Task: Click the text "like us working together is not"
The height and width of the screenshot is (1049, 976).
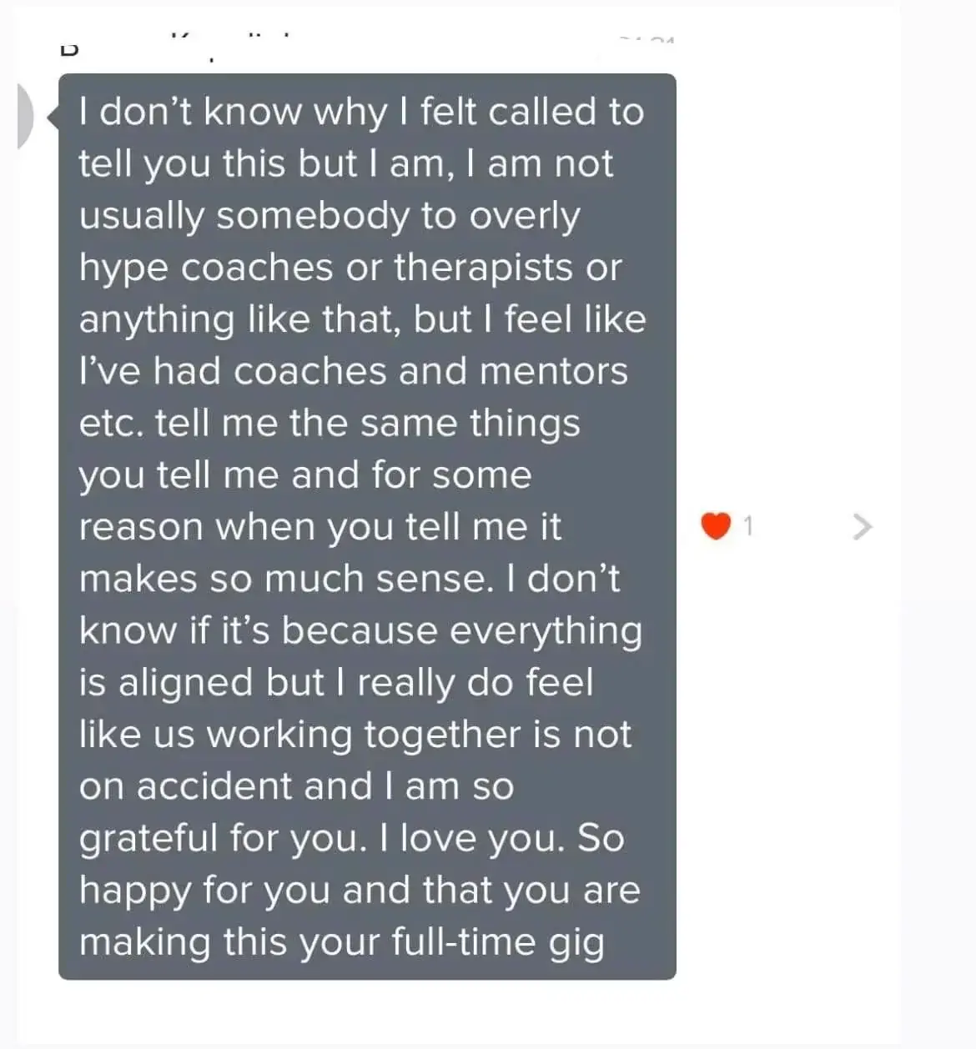Action: point(355,735)
